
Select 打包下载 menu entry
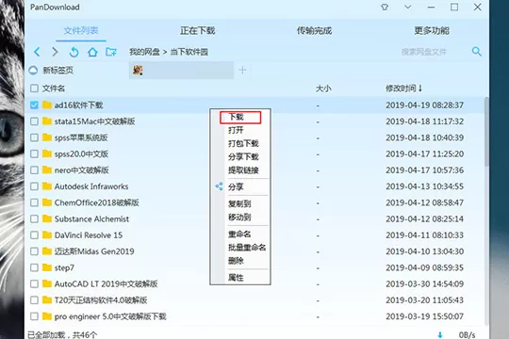coord(243,143)
